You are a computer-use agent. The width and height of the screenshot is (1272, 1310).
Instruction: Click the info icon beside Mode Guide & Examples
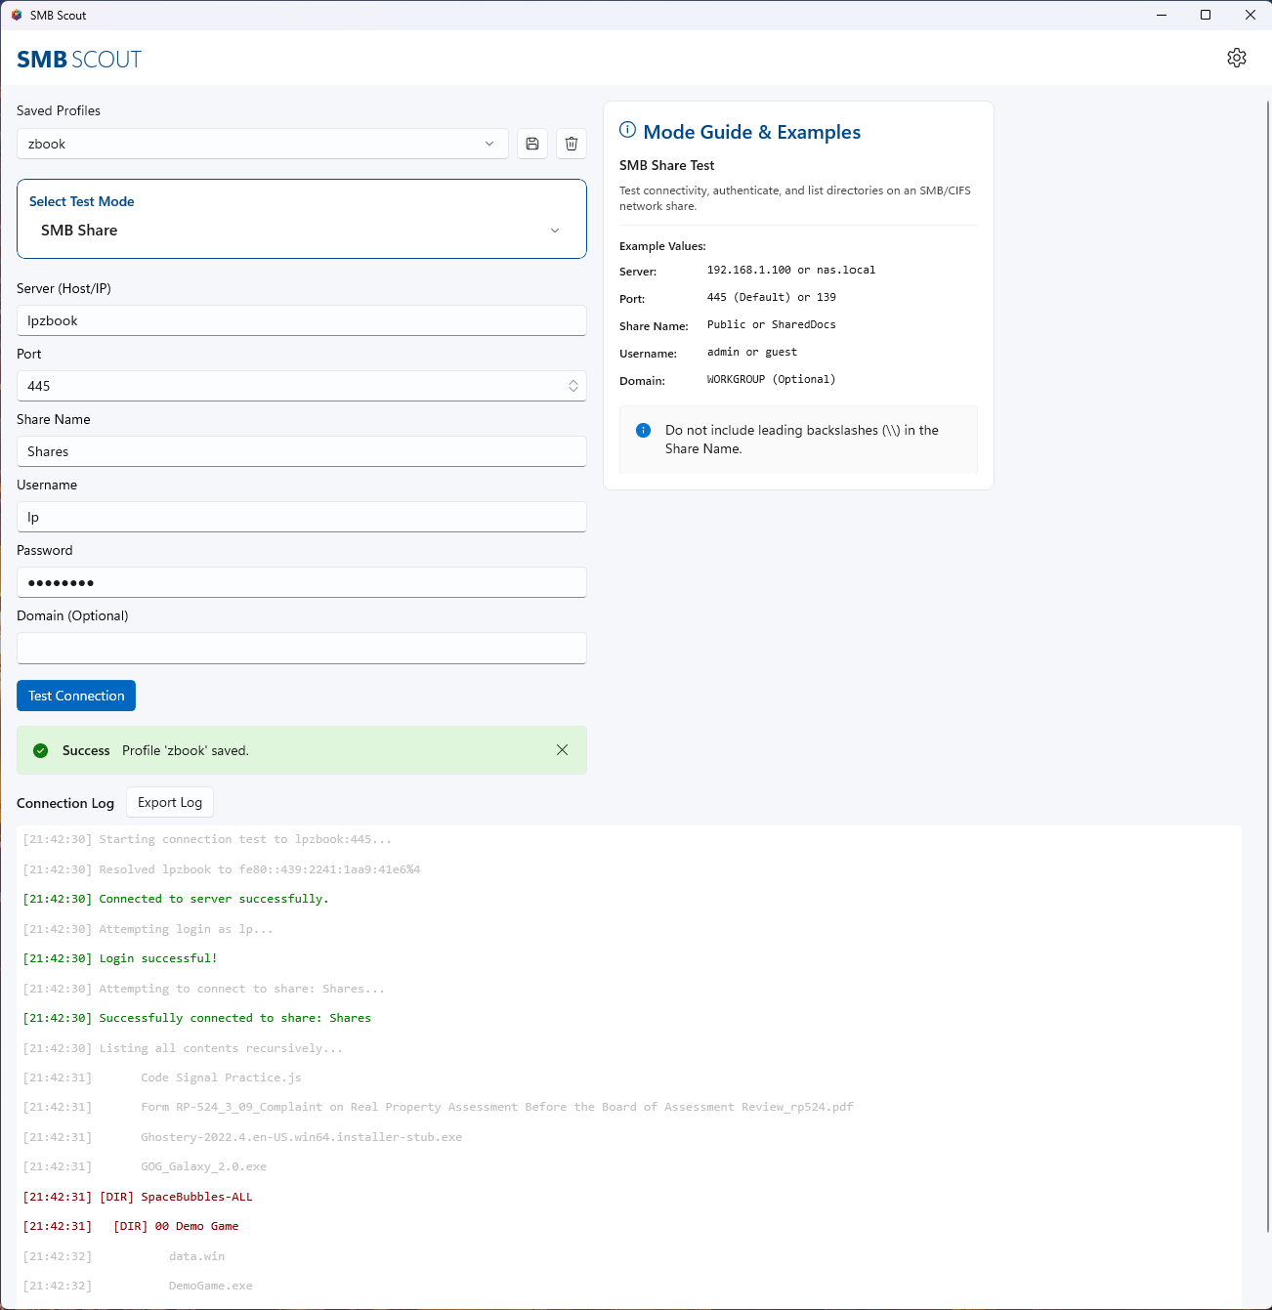628,130
